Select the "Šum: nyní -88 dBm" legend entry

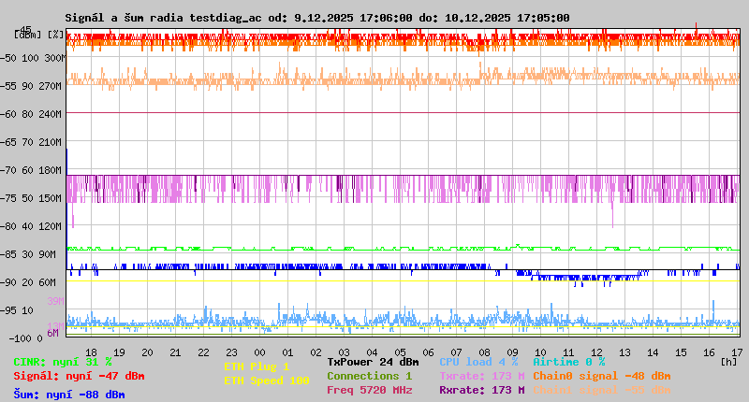pos(69,395)
